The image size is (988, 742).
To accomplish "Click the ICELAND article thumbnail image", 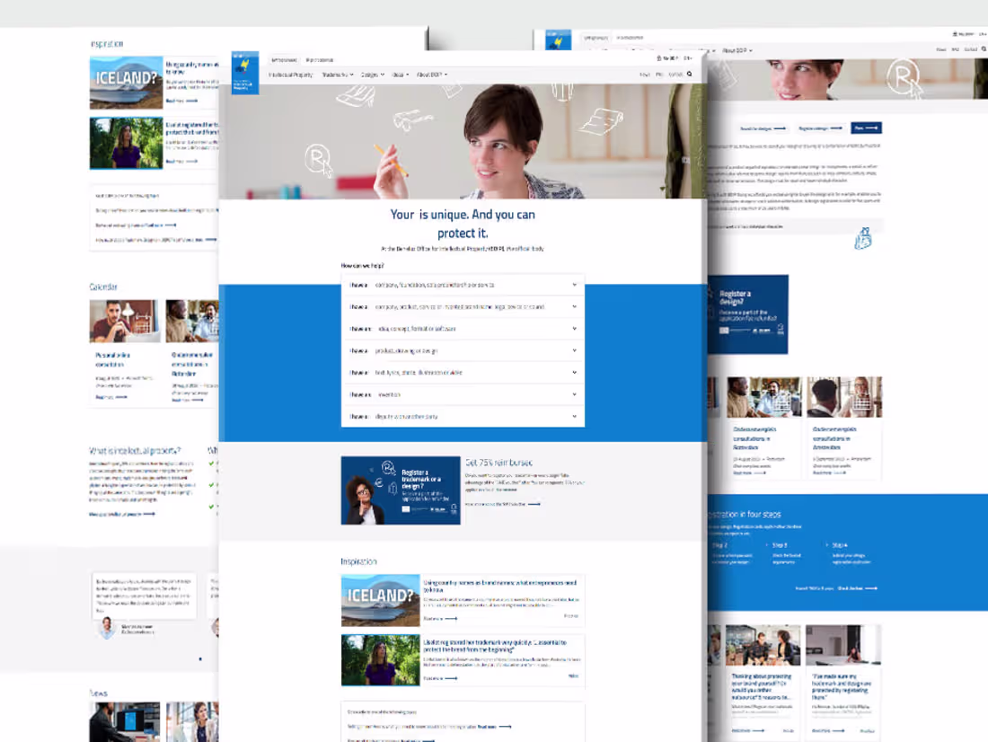I will 379,599.
